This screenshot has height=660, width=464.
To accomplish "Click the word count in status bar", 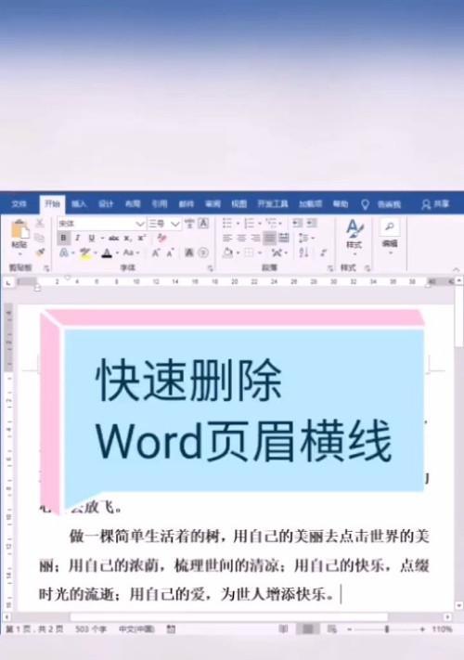I will (90, 629).
